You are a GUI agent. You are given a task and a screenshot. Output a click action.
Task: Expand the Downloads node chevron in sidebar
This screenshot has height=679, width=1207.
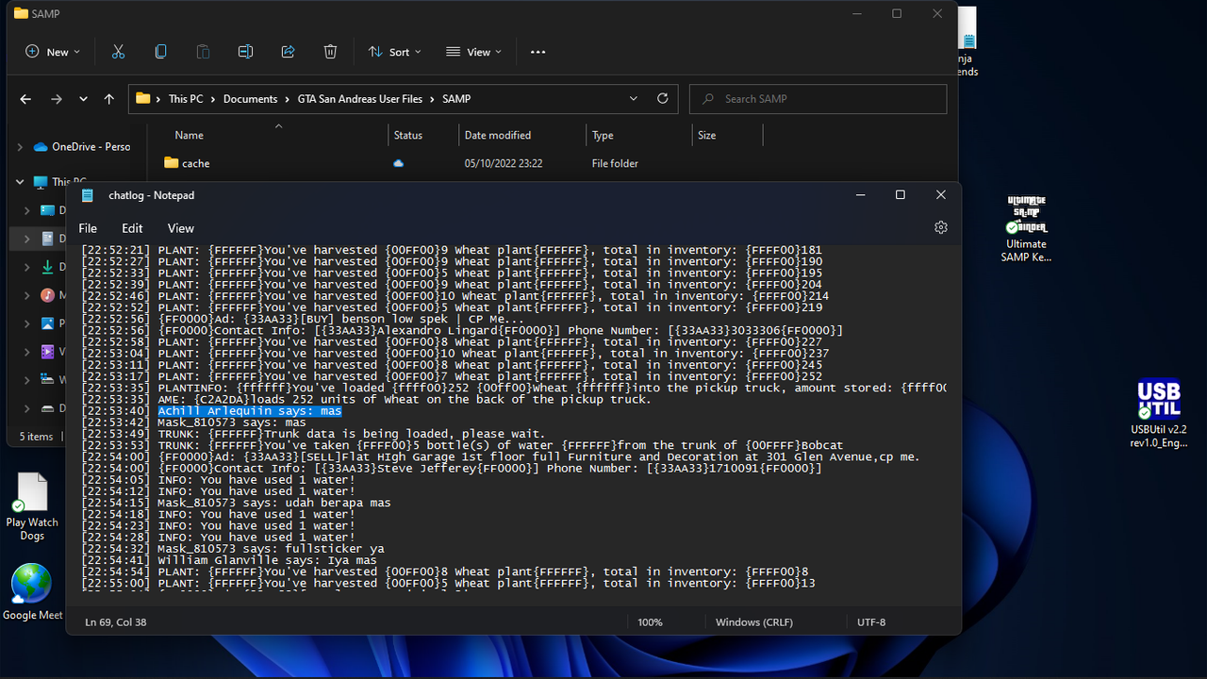pos(27,267)
